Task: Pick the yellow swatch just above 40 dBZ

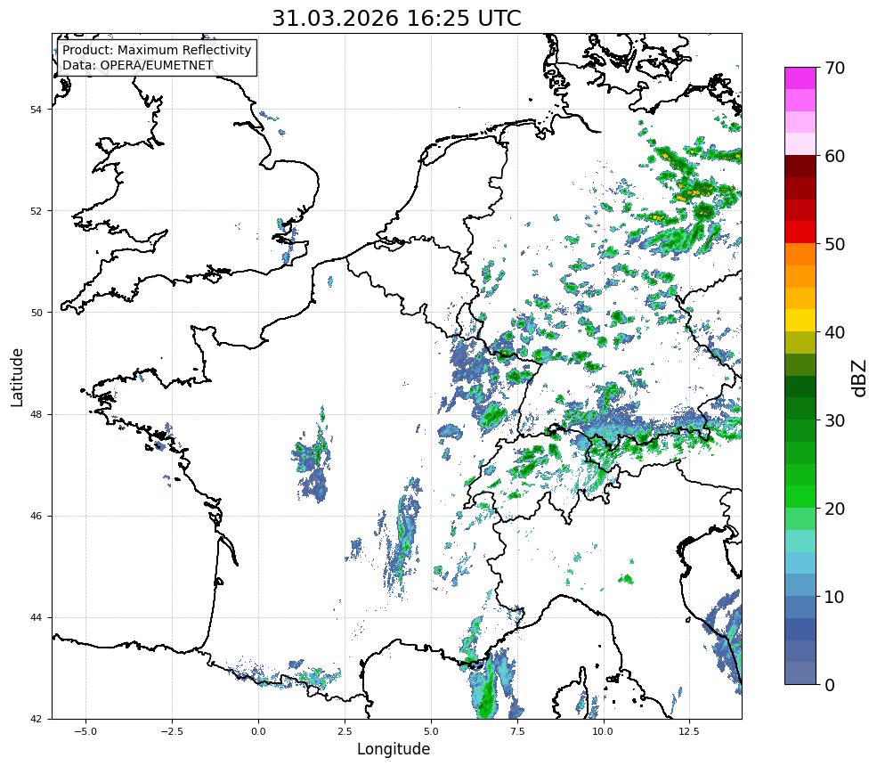Action: pyautogui.click(x=800, y=321)
